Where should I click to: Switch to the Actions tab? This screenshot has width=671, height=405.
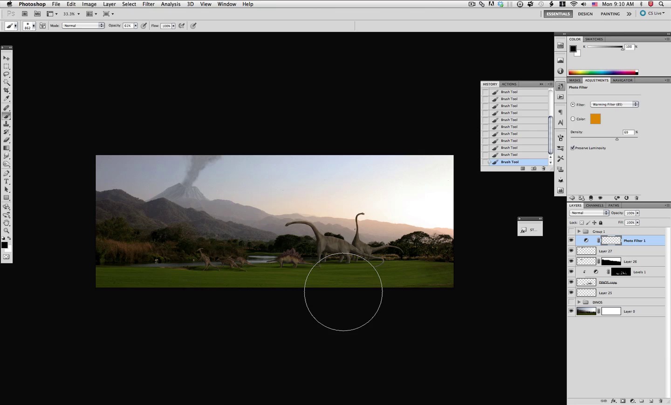[509, 84]
